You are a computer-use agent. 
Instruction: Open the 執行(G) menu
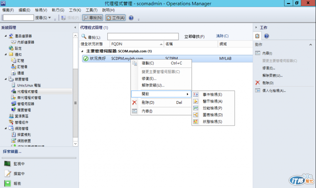[58, 10]
